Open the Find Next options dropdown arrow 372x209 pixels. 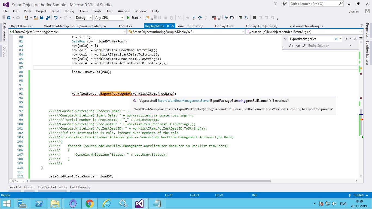(x=350, y=39)
